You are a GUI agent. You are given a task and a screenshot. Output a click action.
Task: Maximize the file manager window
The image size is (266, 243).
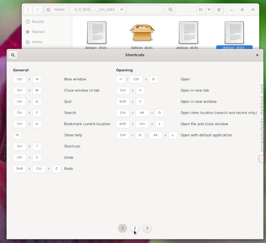242,10
